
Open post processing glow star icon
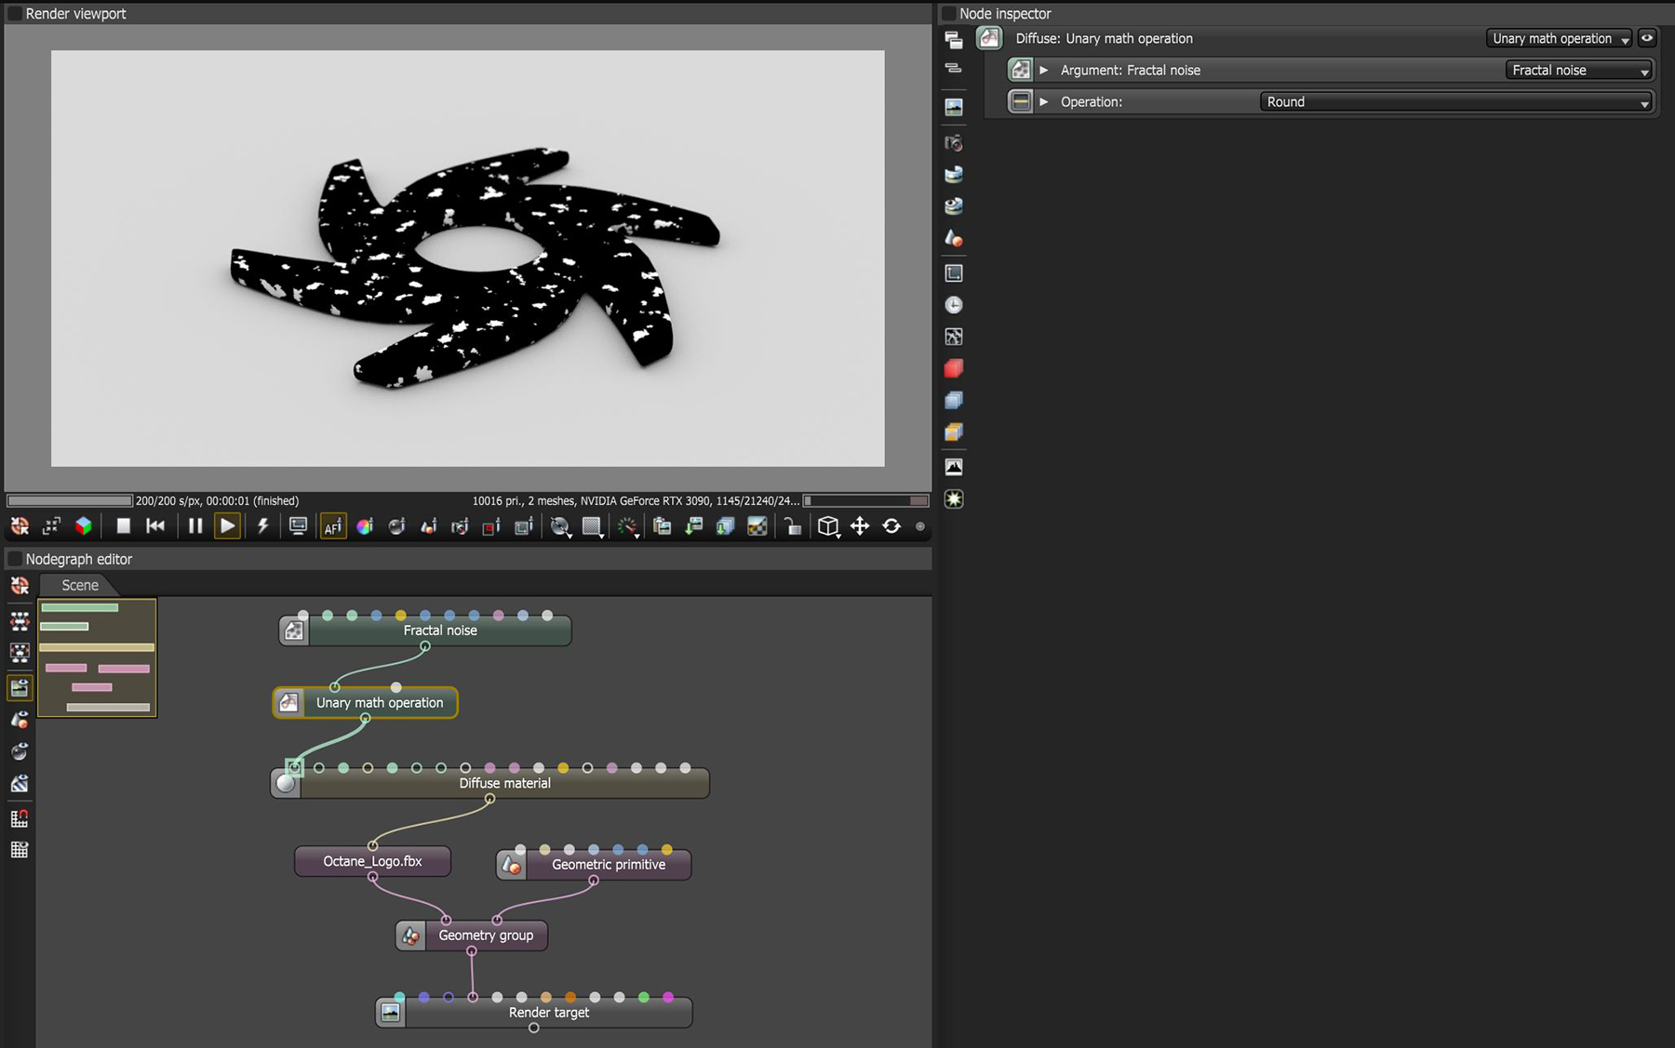[954, 499]
